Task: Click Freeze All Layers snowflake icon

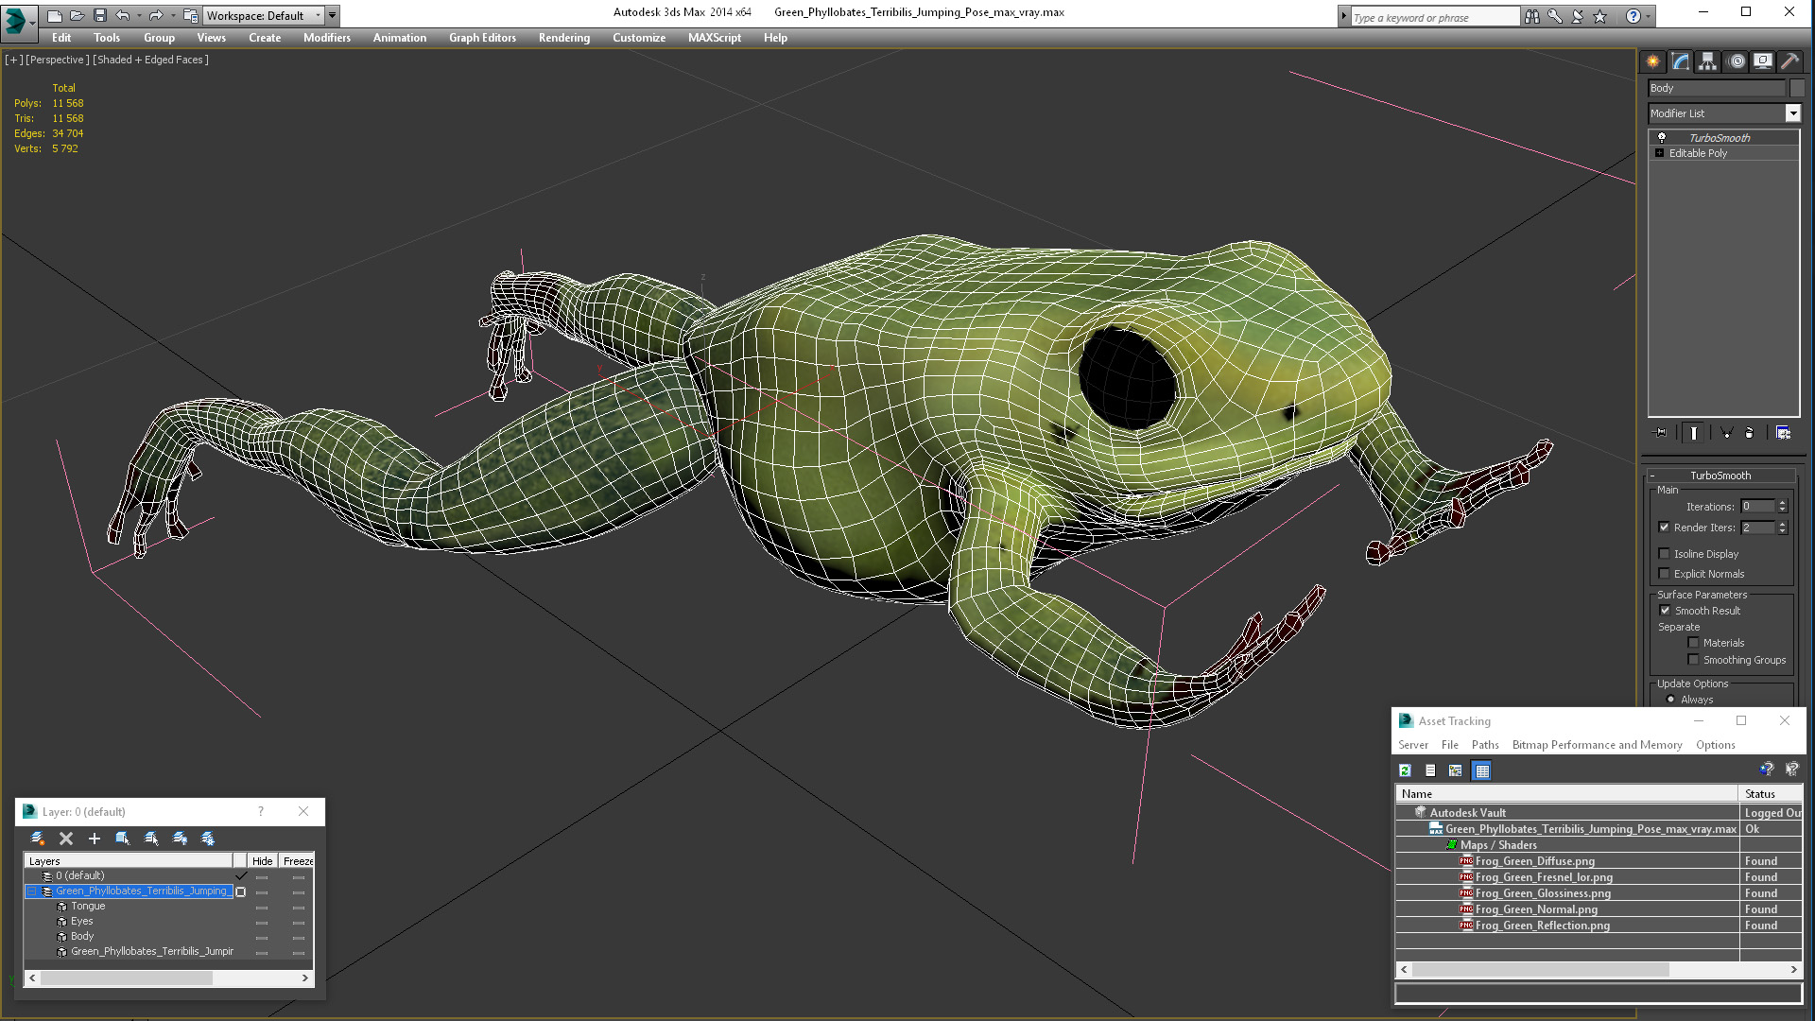Action: (208, 839)
